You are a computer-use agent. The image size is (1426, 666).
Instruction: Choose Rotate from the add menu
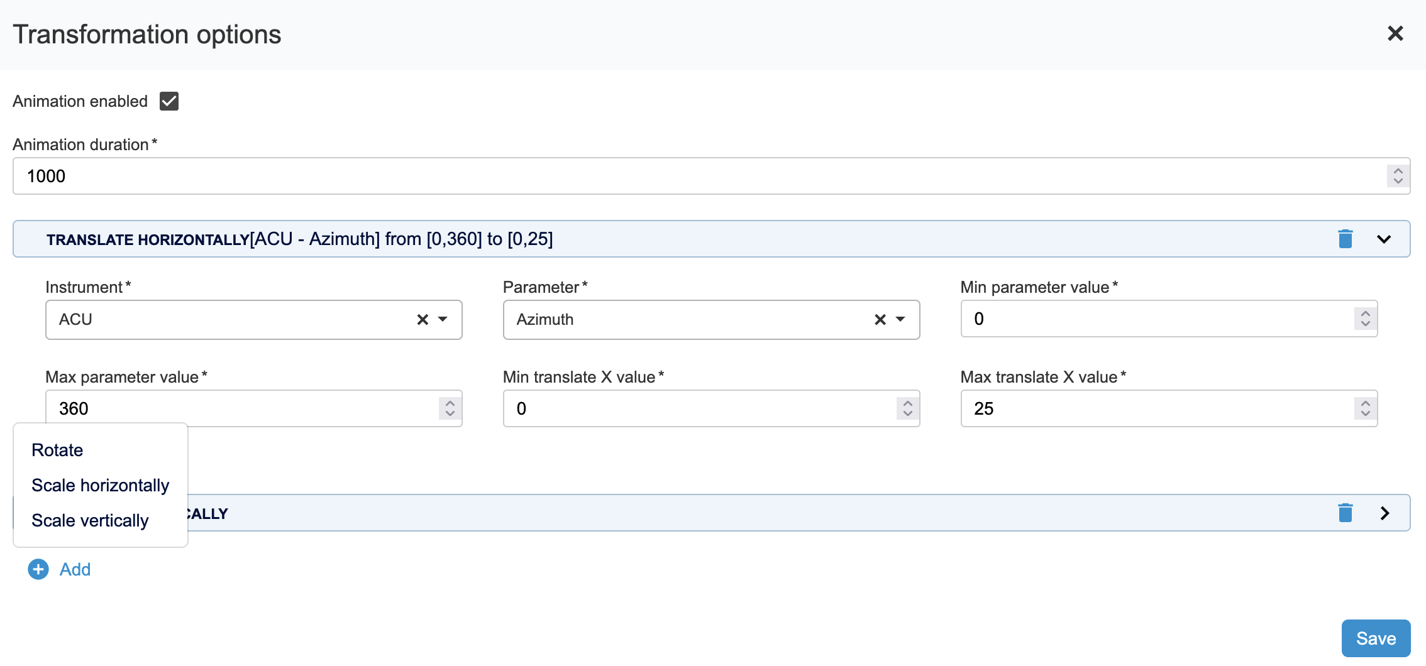pos(57,450)
